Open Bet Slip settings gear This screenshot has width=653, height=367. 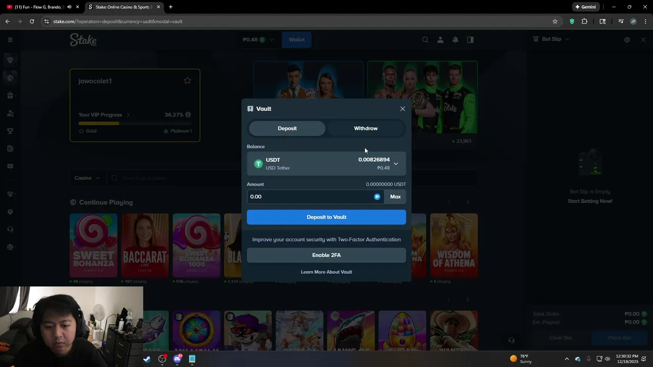627,40
